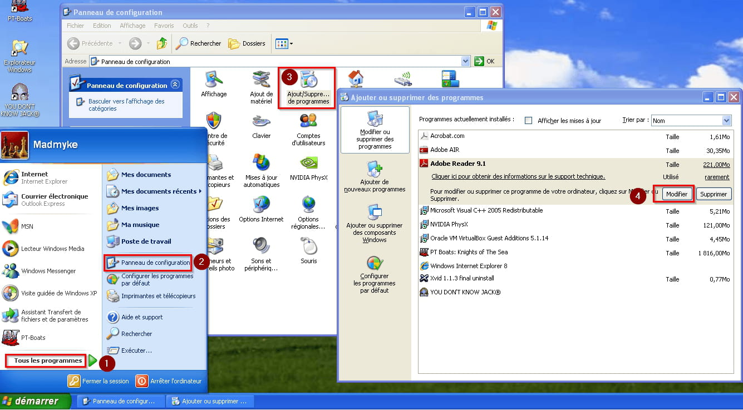
Task: Open the Souris control panel icon
Action: pos(308,251)
